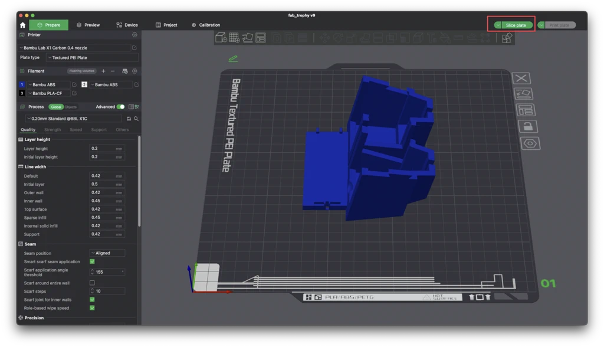Open the Others settings tab

(x=122, y=130)
